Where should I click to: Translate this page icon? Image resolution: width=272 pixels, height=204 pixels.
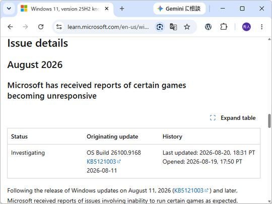[x=173, y=27]
